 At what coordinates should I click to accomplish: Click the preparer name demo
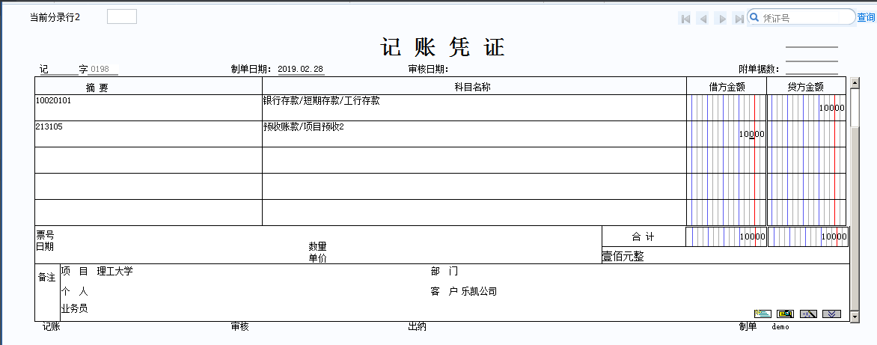[780, 326]
